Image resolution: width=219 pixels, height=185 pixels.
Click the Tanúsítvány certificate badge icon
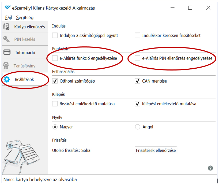(x=6, y=66)
